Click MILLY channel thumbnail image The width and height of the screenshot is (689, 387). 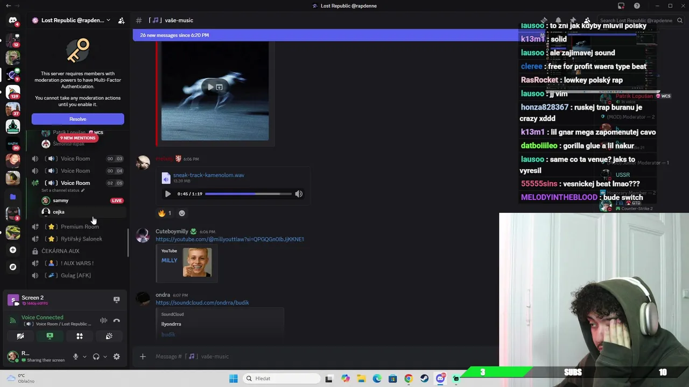(197, 262)
